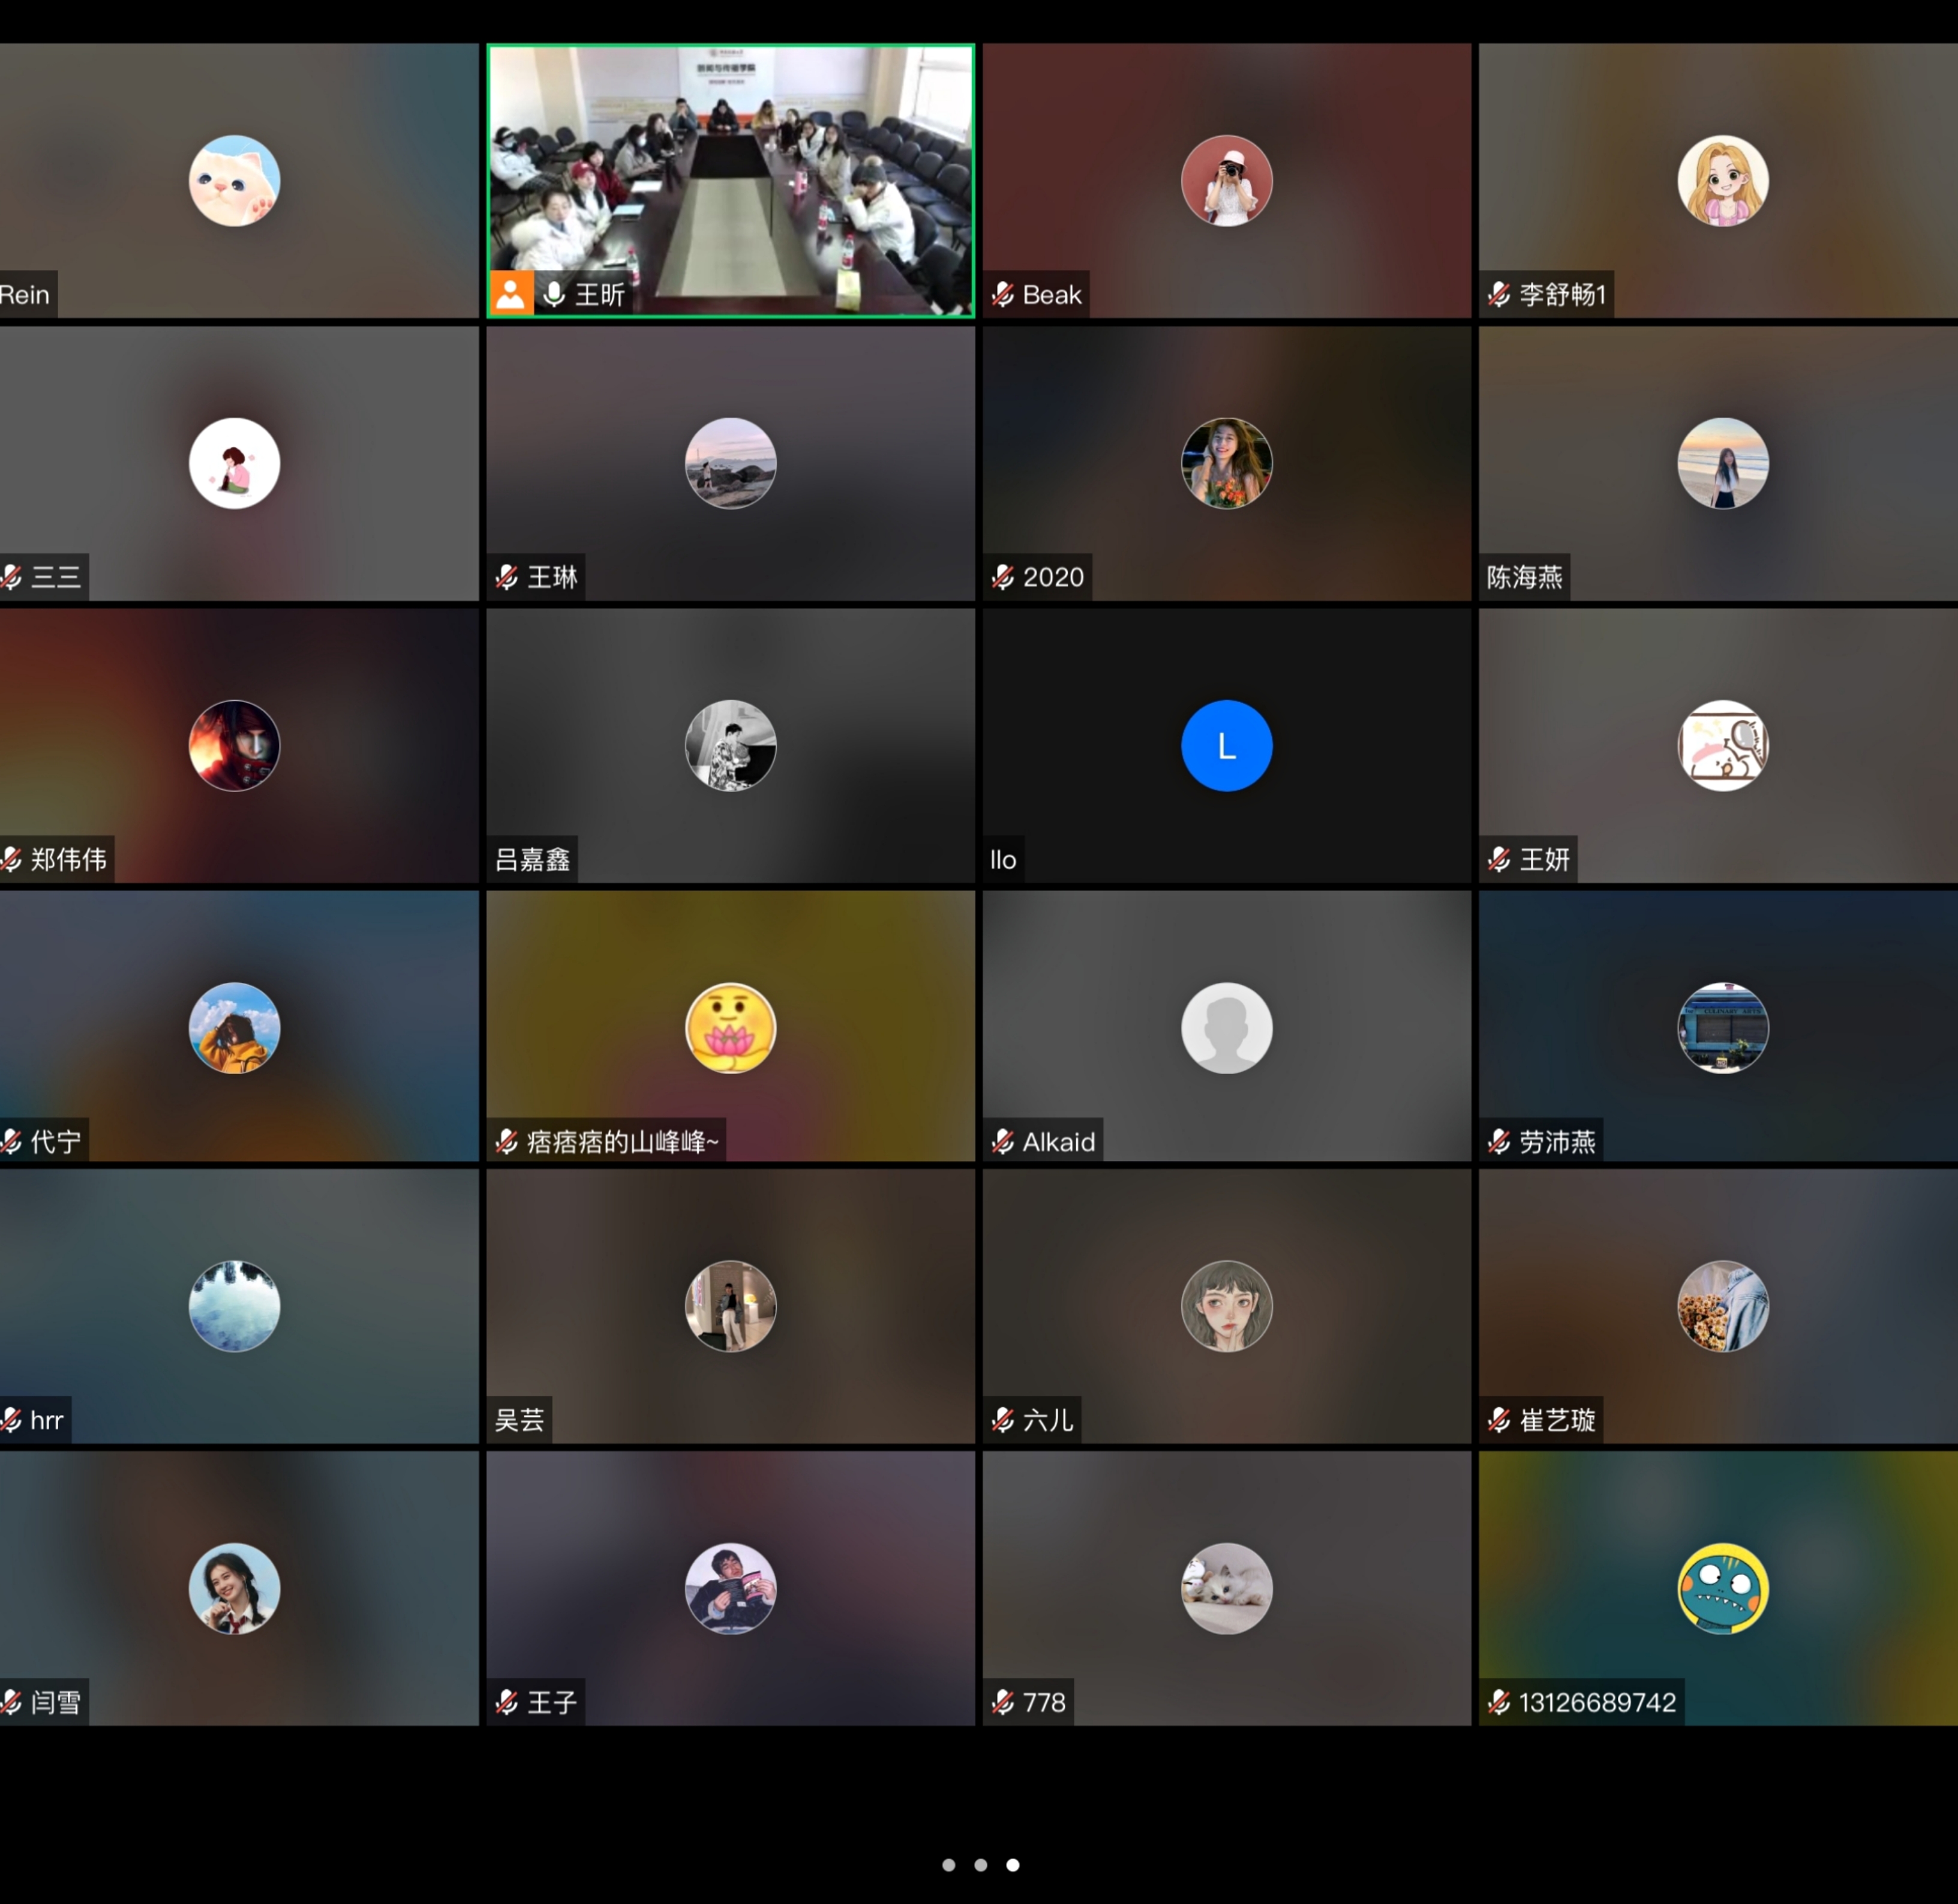Click 王琳's muted microphone icon
This screenshot has width=1958, height=1904.
[507, 577]
